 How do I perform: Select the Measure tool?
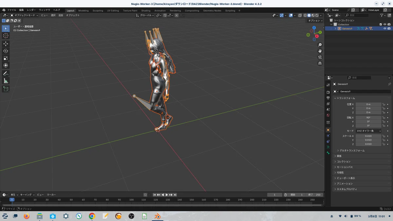6,81
